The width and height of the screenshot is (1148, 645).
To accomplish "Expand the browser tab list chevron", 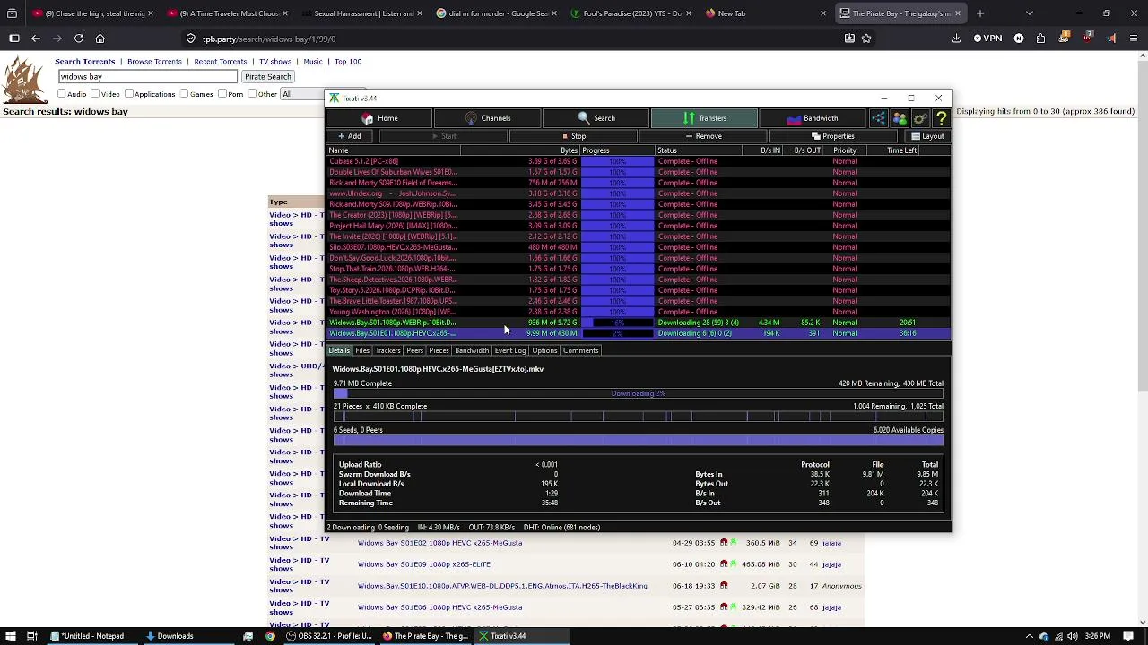I will tap(1029, 13).
